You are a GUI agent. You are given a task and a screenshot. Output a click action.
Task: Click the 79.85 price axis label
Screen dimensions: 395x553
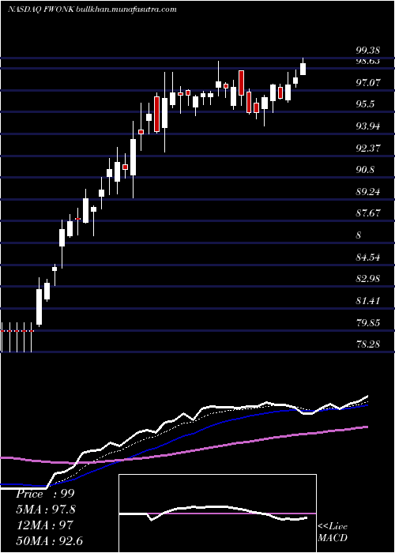[x=368, y=322]
